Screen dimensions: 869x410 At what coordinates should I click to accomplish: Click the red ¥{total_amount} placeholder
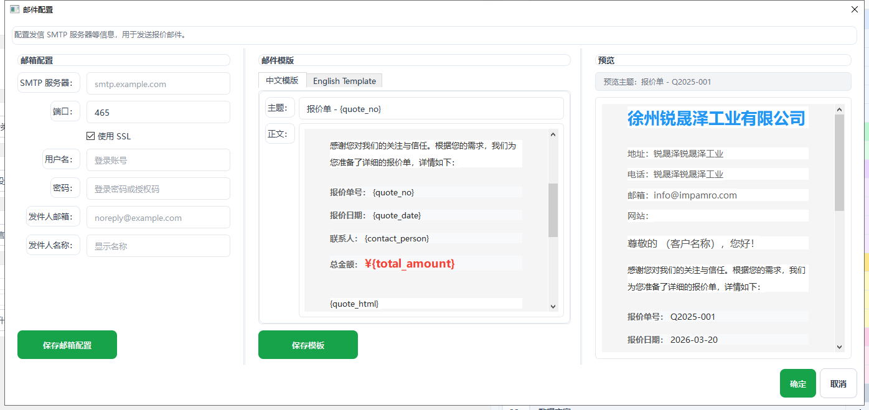click(410, 264)
